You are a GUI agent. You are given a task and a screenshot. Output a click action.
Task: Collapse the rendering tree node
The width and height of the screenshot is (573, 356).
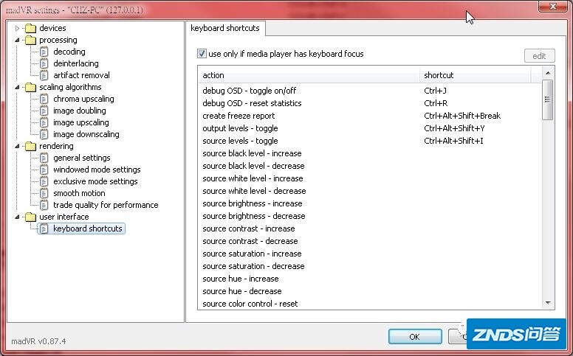point(17,146)
